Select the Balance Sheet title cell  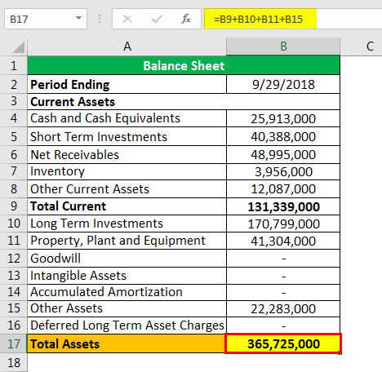click(x=184, y=65)
